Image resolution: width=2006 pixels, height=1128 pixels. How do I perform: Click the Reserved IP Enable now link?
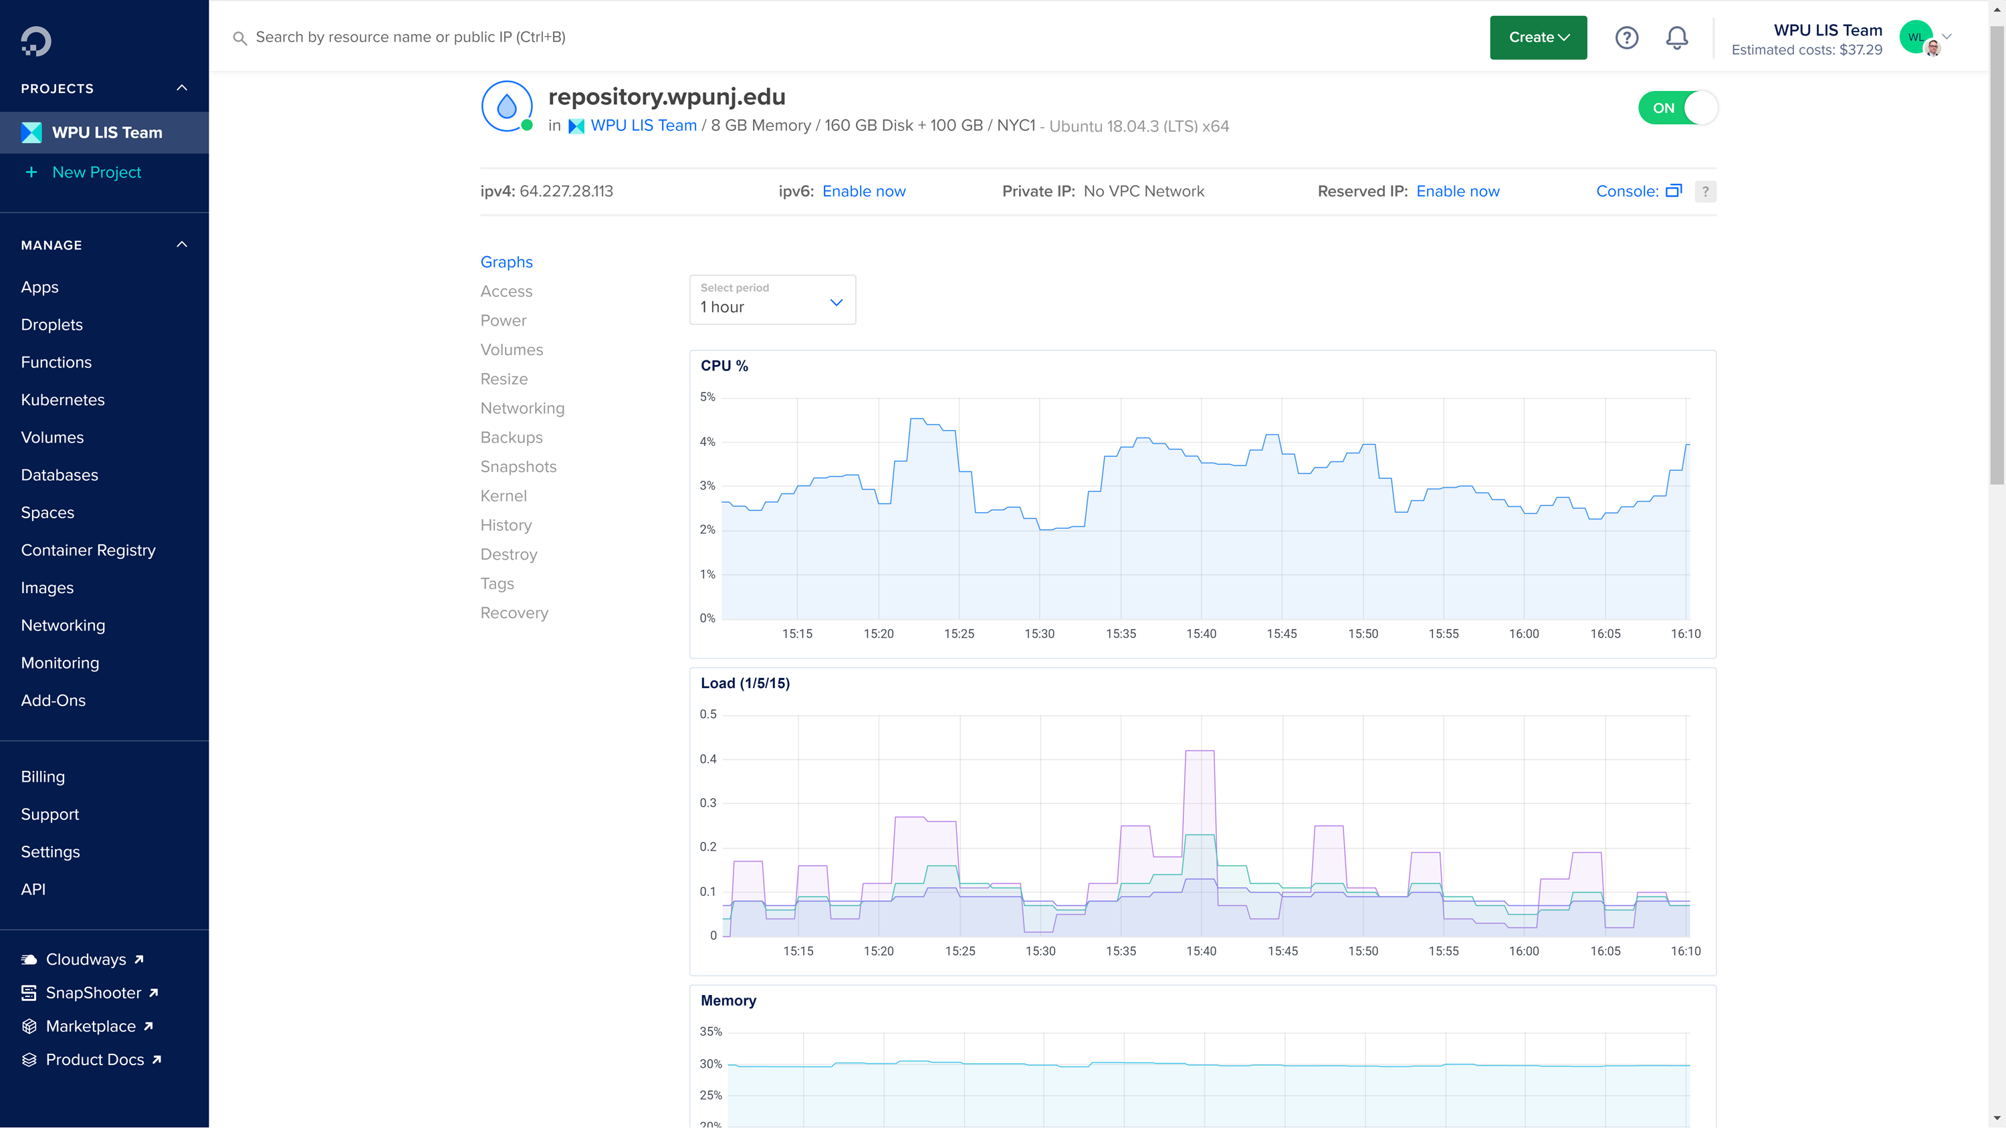point(1457,191)
